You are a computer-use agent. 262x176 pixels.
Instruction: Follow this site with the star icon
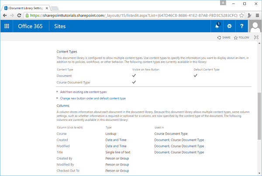241,38
